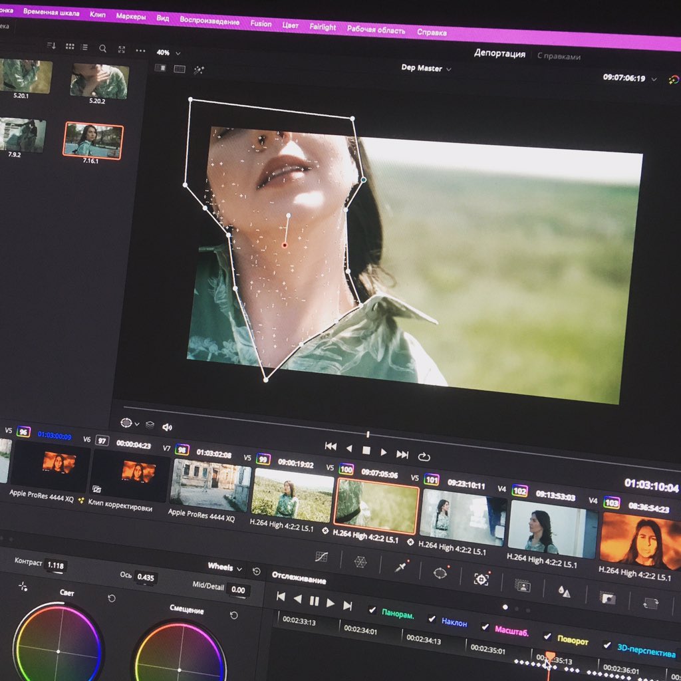Switch gallery to grid thumbnail view

pyautogui.click(x=69, y=47)
